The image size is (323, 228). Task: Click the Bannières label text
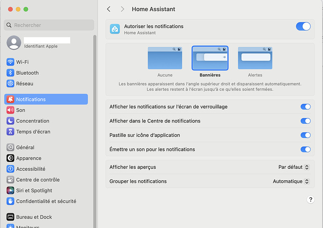click(x=210, y=75)
